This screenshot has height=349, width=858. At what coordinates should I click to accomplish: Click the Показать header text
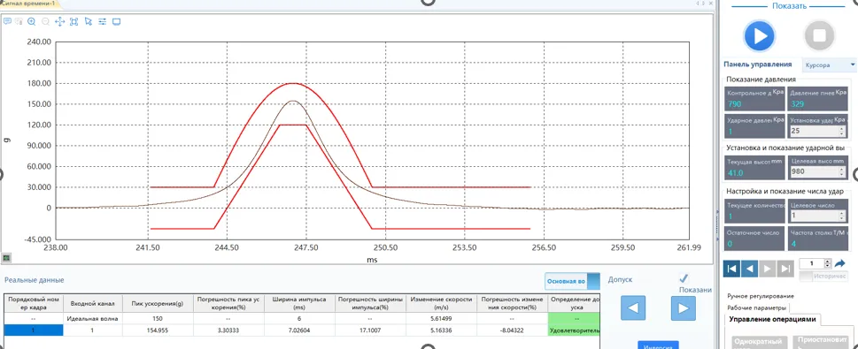(789, 6)
